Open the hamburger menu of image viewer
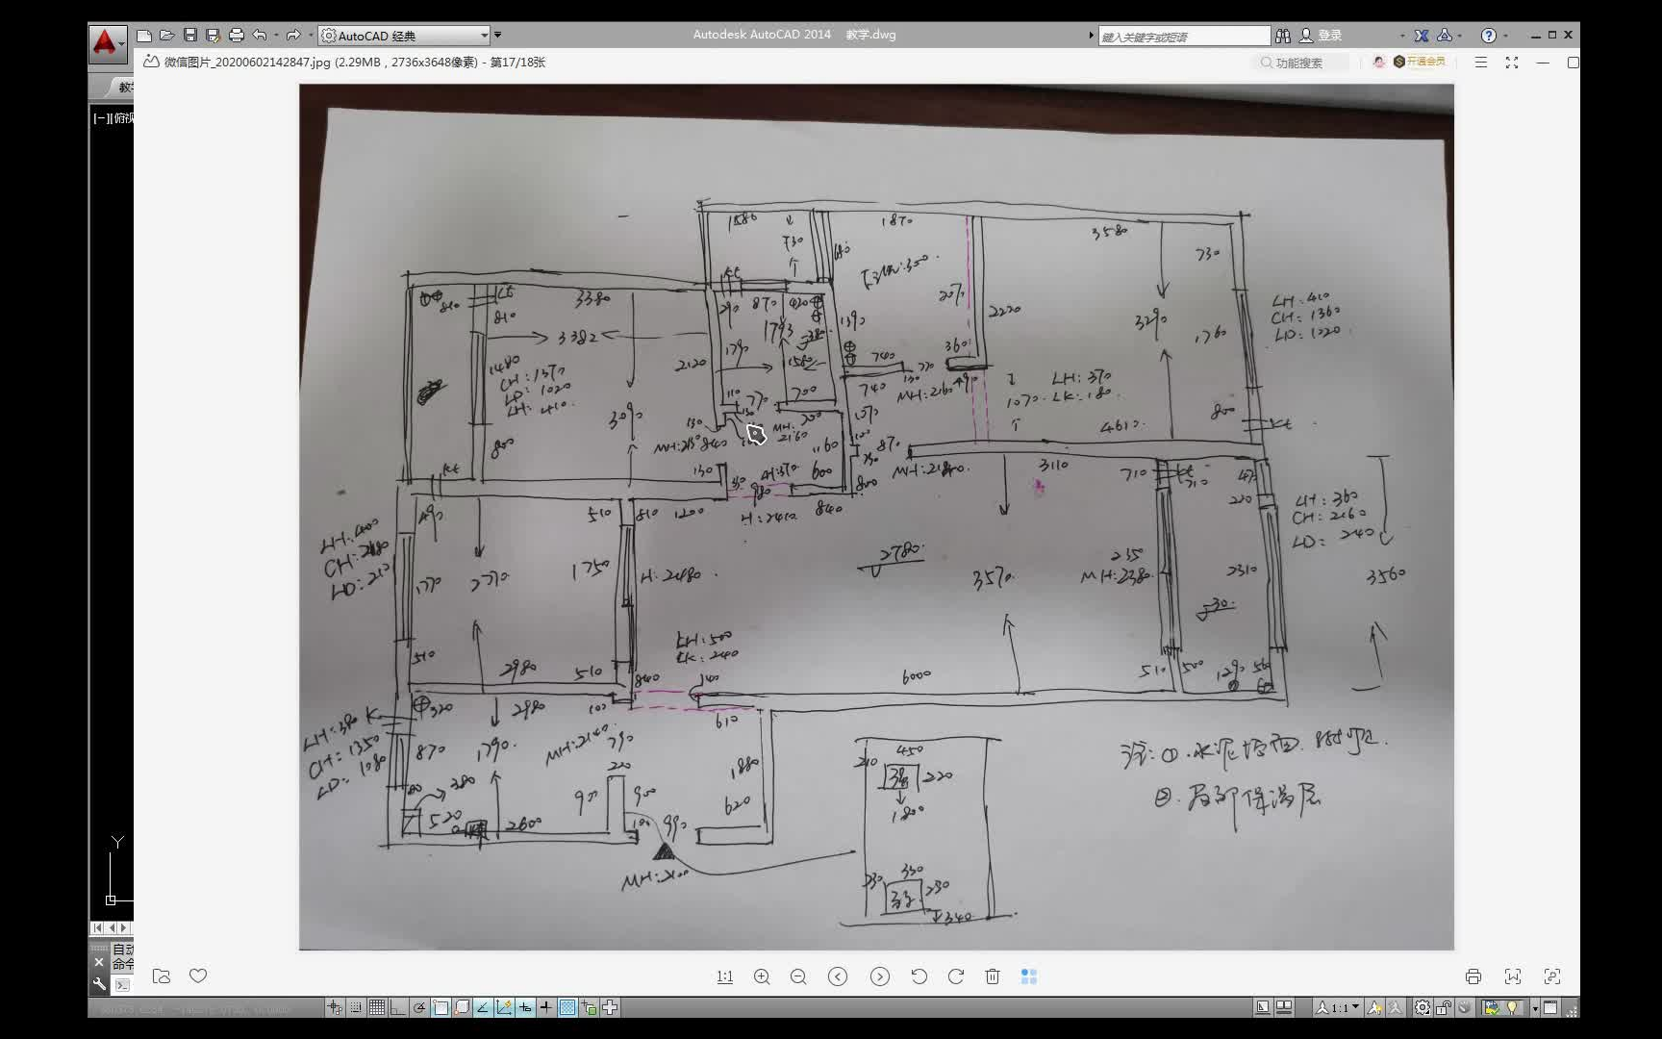Viewport: 1662px width, 1039px height. click(1481, 63)
